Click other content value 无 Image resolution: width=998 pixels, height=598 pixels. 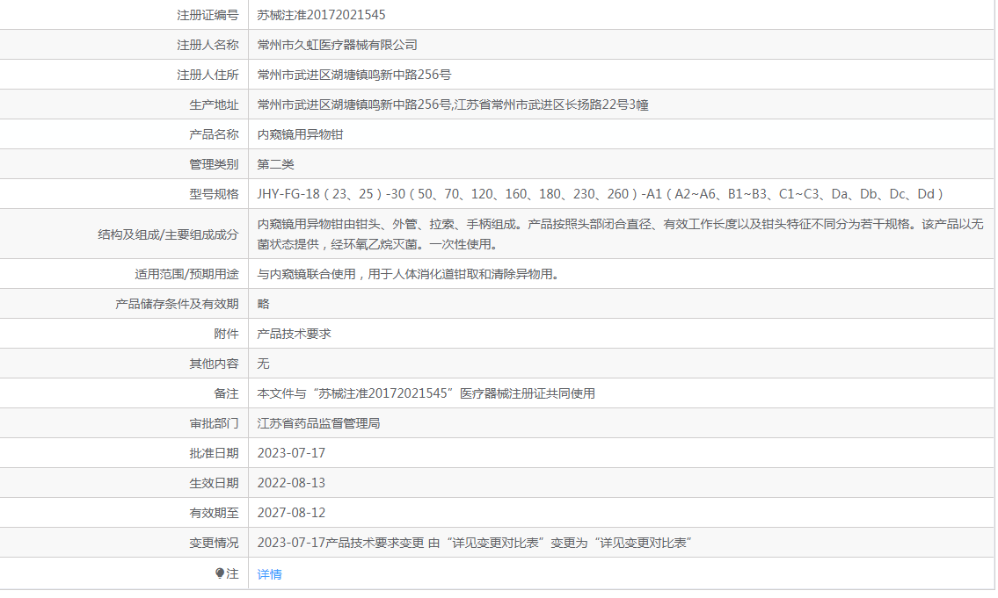(263, 364)
